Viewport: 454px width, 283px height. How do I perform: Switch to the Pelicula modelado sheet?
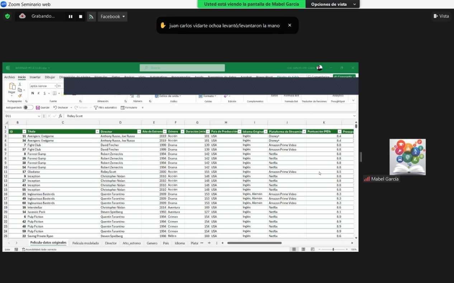tap(85, 243)
